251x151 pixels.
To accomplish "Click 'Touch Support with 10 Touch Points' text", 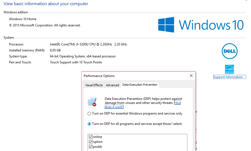I will tap(76, 62).
